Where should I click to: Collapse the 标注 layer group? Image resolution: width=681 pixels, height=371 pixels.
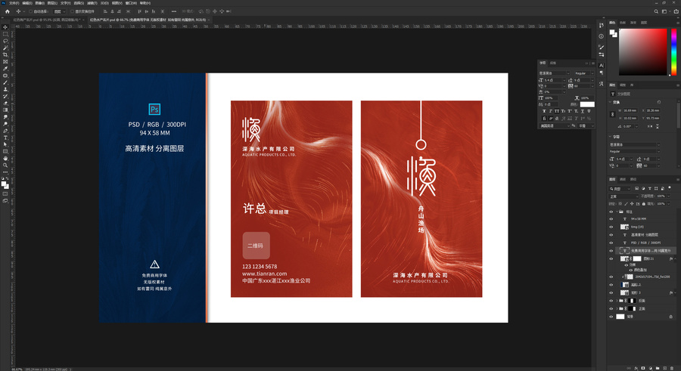point(617,212)
